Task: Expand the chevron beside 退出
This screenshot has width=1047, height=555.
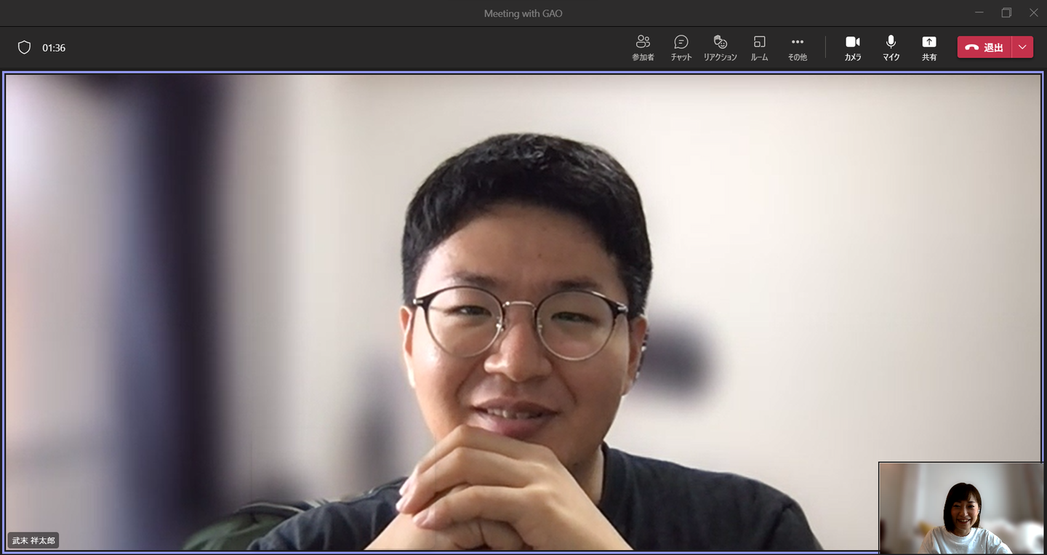Action: pos(1022,47)
